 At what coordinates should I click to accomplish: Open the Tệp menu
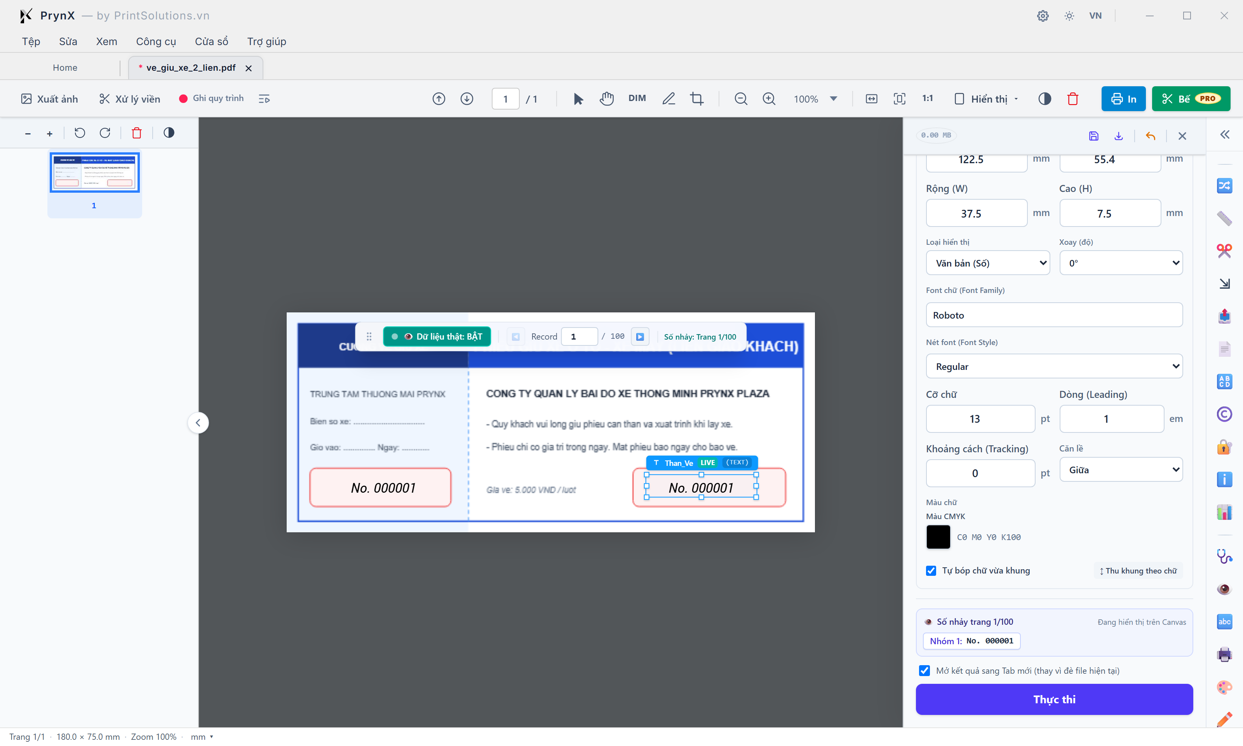(x=31, y=41)
